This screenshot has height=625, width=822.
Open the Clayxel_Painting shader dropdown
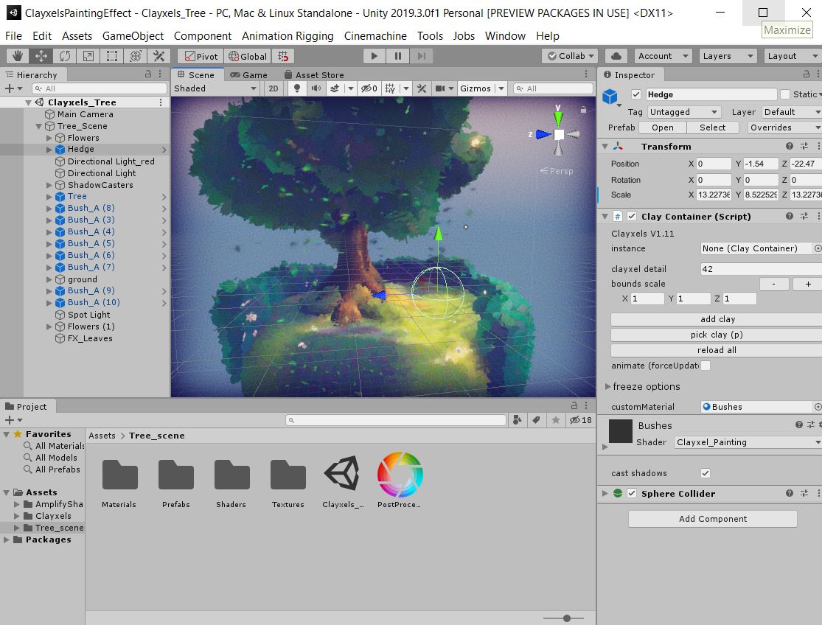pyautogui.click(x=748, y=442)
